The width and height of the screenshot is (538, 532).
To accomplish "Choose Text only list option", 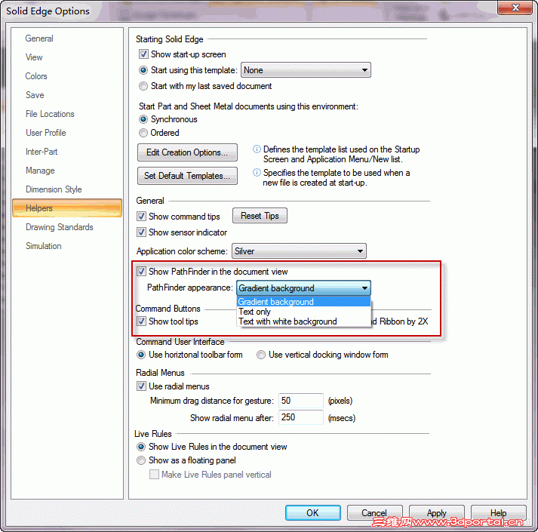I will (x=303, y=312).
